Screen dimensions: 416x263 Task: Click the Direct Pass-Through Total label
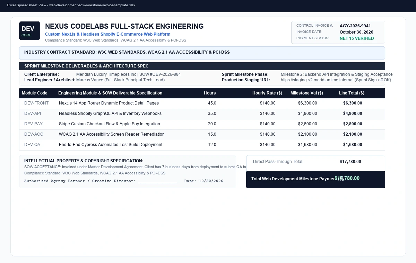(278, 162)
